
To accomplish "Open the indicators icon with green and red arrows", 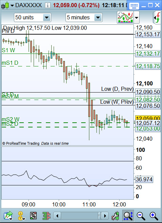I will (x=125, y=17).
